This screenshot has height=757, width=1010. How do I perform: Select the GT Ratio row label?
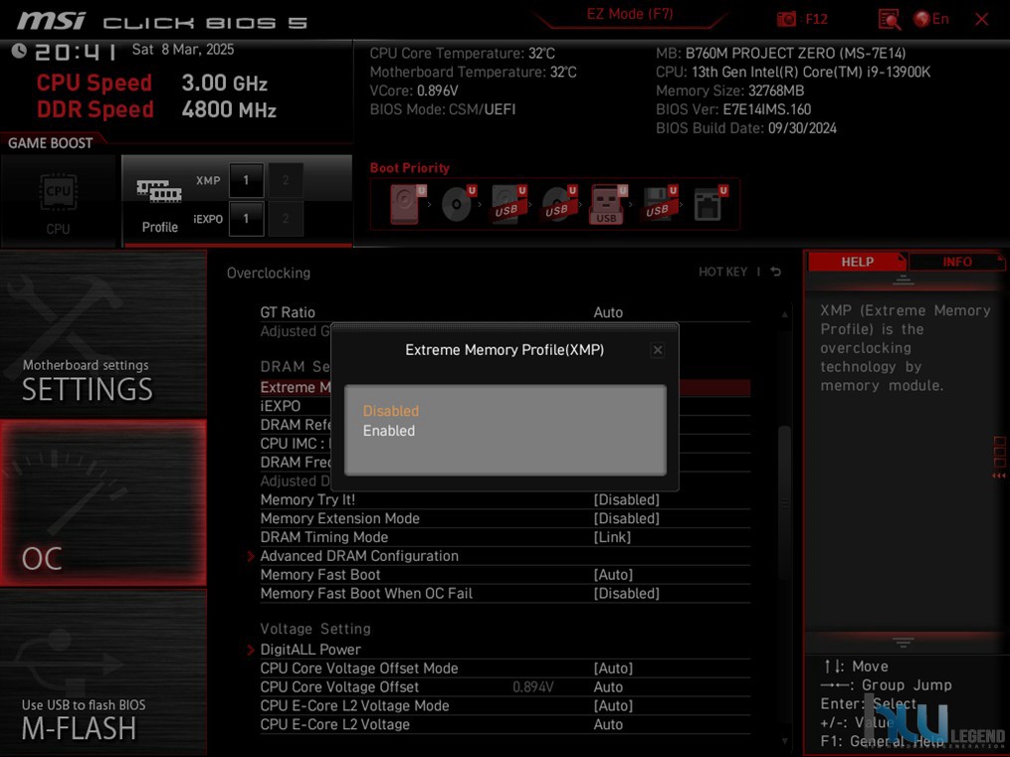point(288,312)
